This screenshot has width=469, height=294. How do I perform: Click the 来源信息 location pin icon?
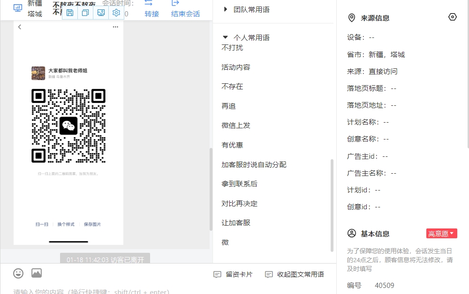[x=352, y=18]
